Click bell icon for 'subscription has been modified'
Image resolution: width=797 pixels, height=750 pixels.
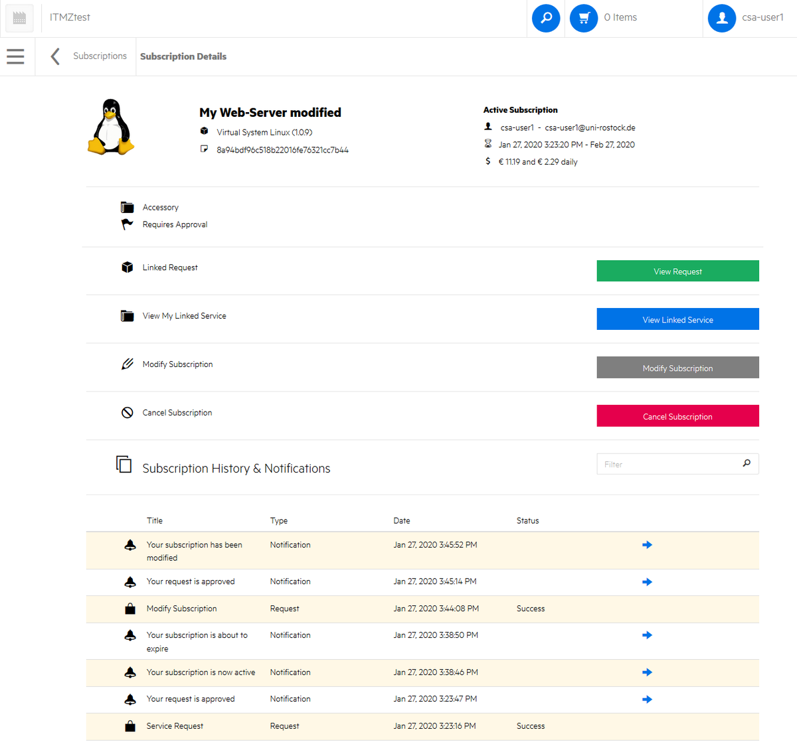pyautogui.click(x=130, y=545)
